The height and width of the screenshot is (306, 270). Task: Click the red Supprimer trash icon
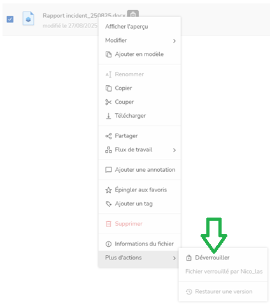108,224
